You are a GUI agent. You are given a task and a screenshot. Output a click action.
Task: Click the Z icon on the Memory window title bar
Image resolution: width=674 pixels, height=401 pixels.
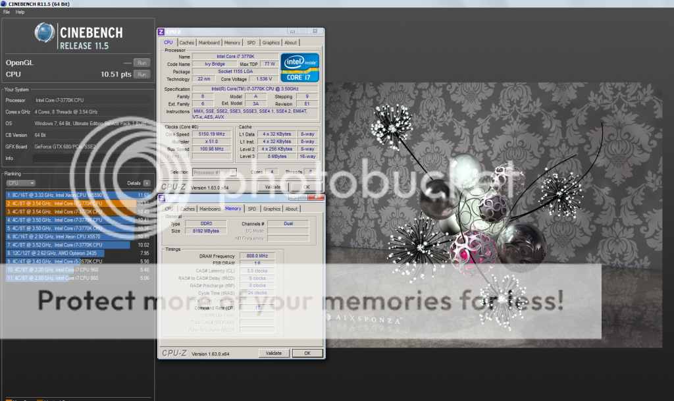click(163, 197)
